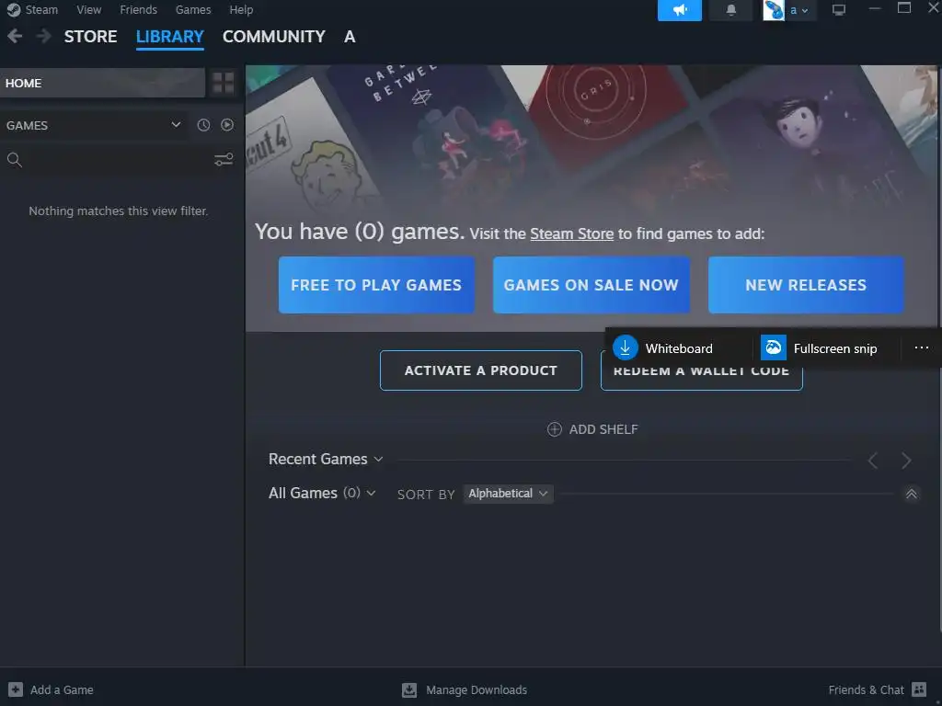This screenshot has height=706, width=942.
Task: Select the LIBRARY tab
Action: point(170,37)
